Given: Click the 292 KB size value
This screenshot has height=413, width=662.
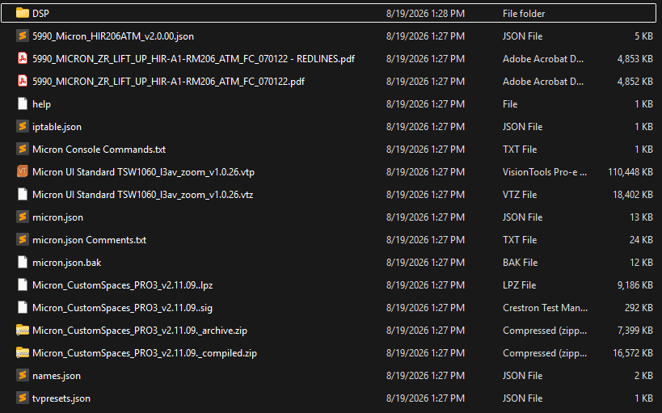Looking at the screenshot, I should click(639, 308).
